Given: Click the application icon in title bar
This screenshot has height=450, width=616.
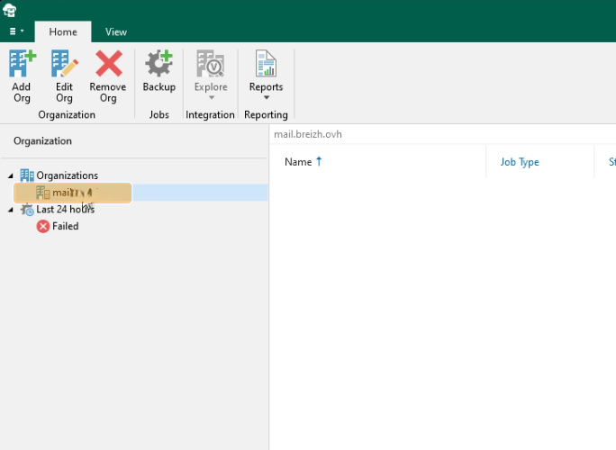Looking at the screenshot, I should pyautogui.click(x=10, y=10).
